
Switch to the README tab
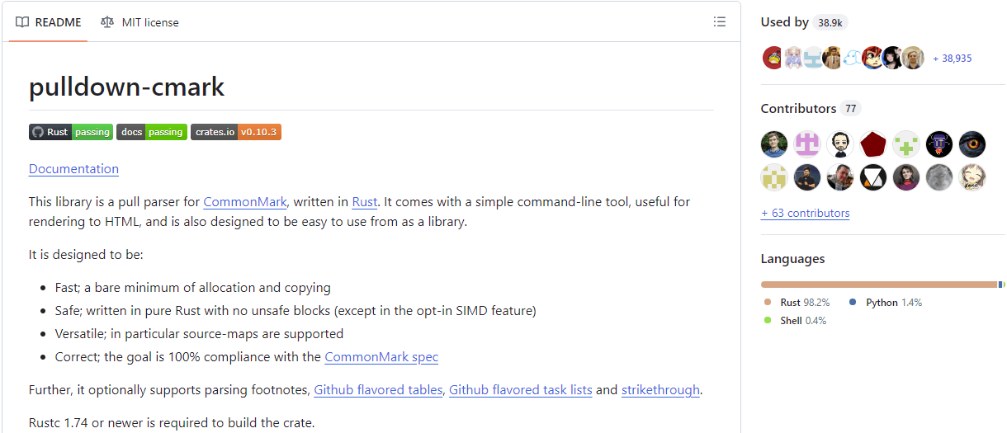(49, 22)
